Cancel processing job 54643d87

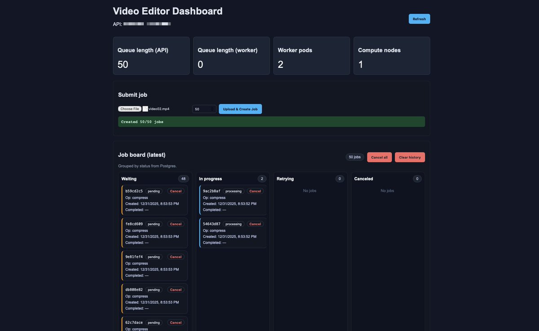[x=255, y=224]
